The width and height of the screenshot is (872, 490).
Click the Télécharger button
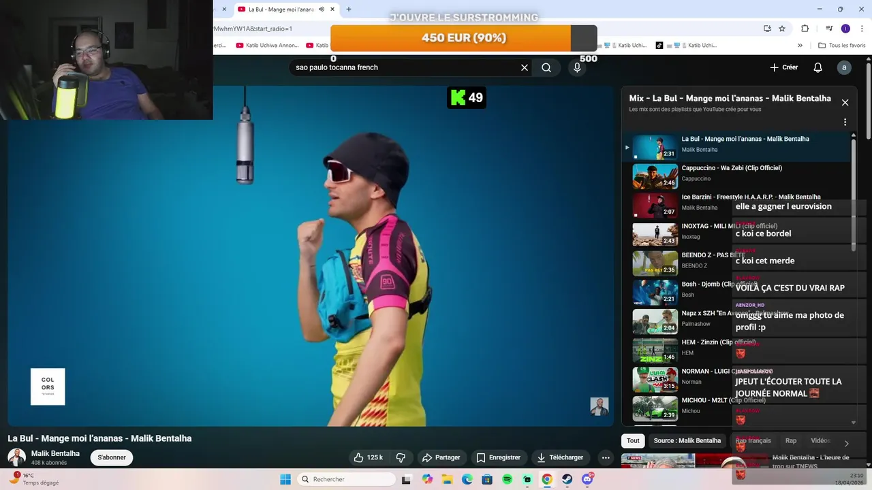[x=560, y=457]
